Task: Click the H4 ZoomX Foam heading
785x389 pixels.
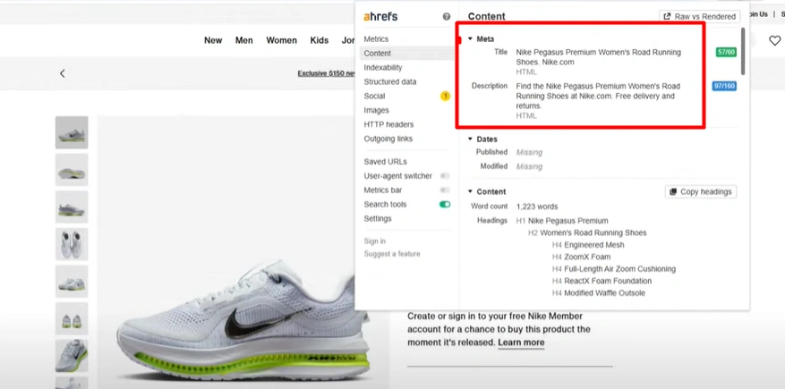Action: tap(581, 257)
